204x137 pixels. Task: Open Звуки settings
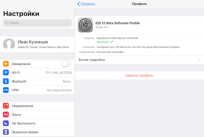37,114
